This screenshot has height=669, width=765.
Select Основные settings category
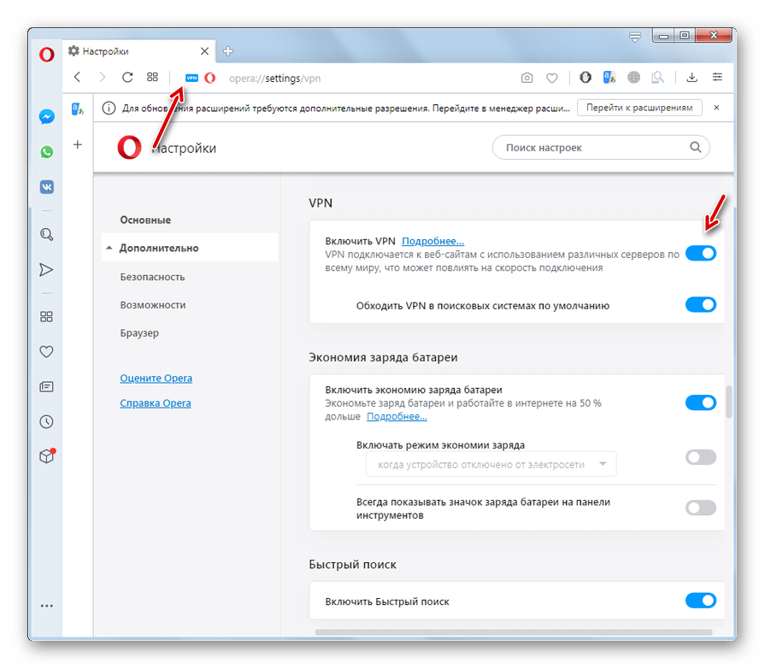tap(145, 220)
